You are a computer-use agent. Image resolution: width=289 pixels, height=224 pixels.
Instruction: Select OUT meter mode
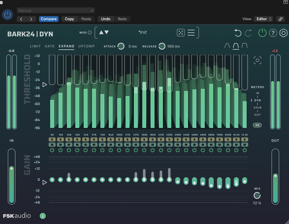[x=258, y=115]
